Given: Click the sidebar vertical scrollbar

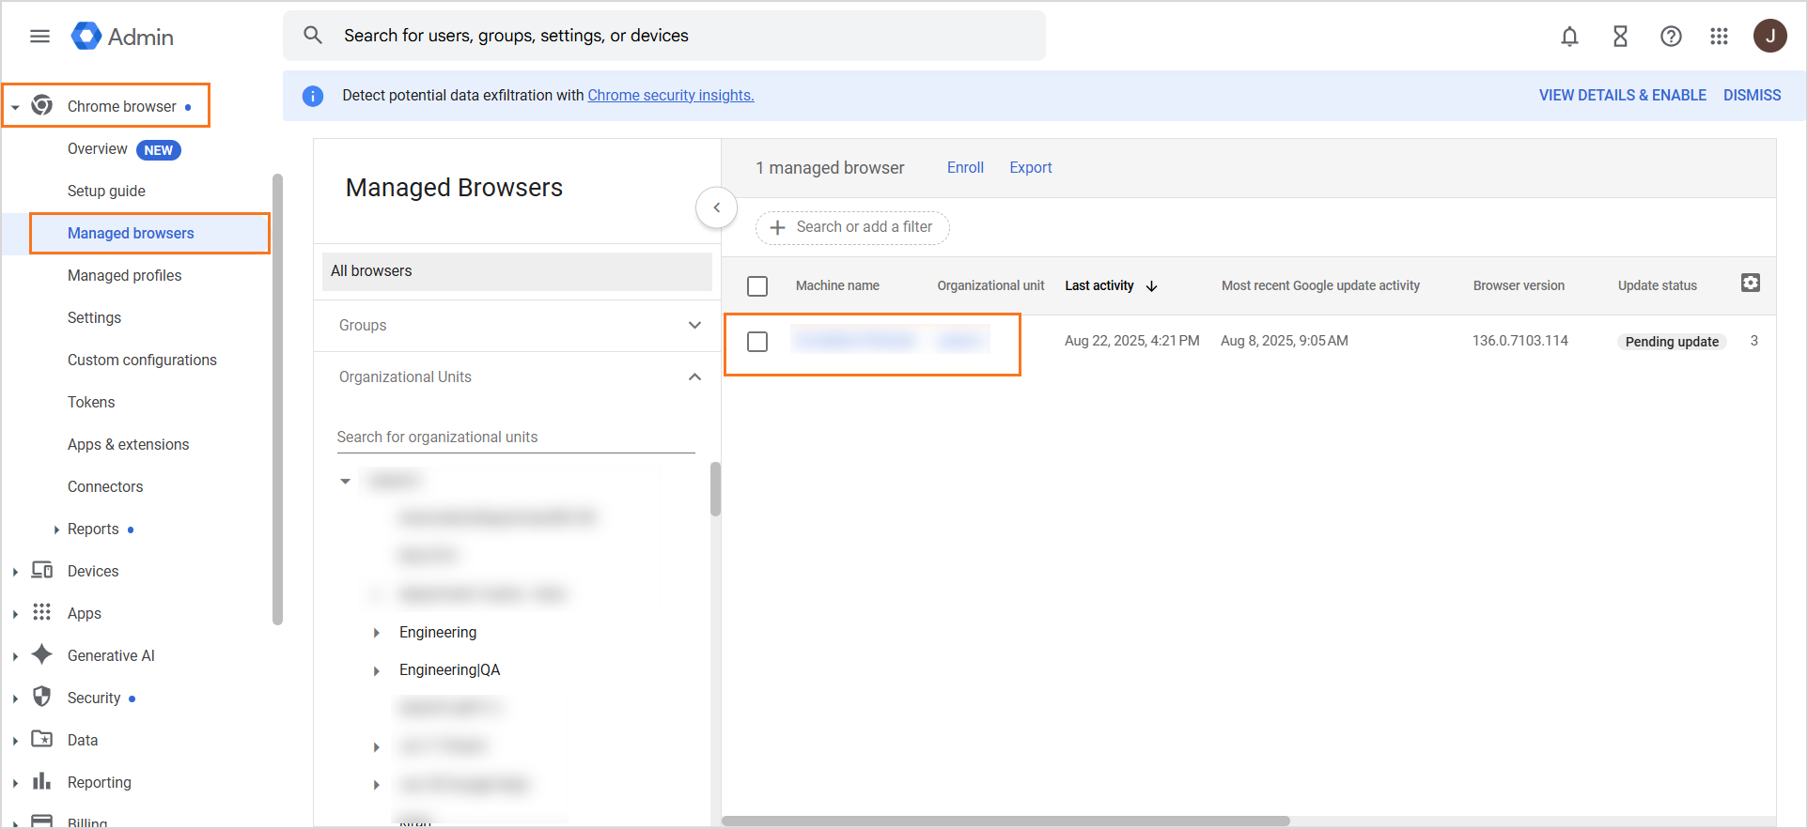Looking at the screenshot, I should tap(277, 399).
